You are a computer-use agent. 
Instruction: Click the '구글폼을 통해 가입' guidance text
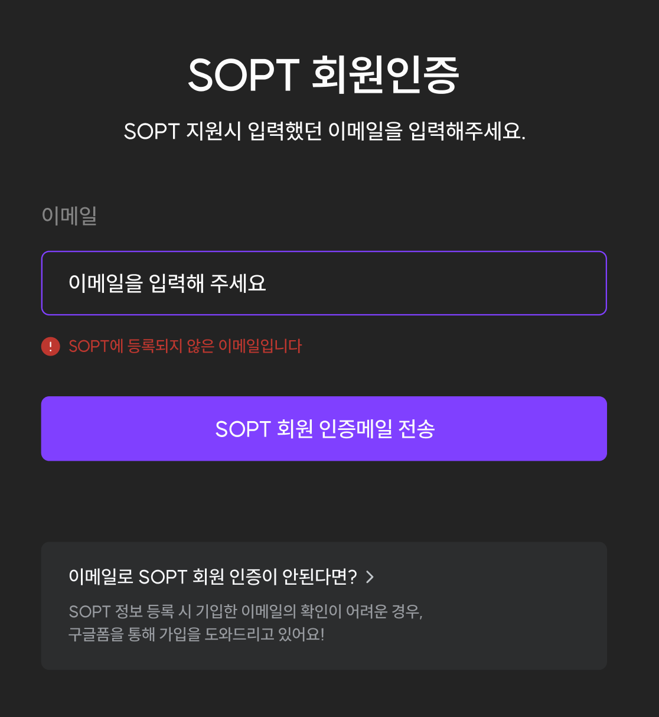(197, 634)
